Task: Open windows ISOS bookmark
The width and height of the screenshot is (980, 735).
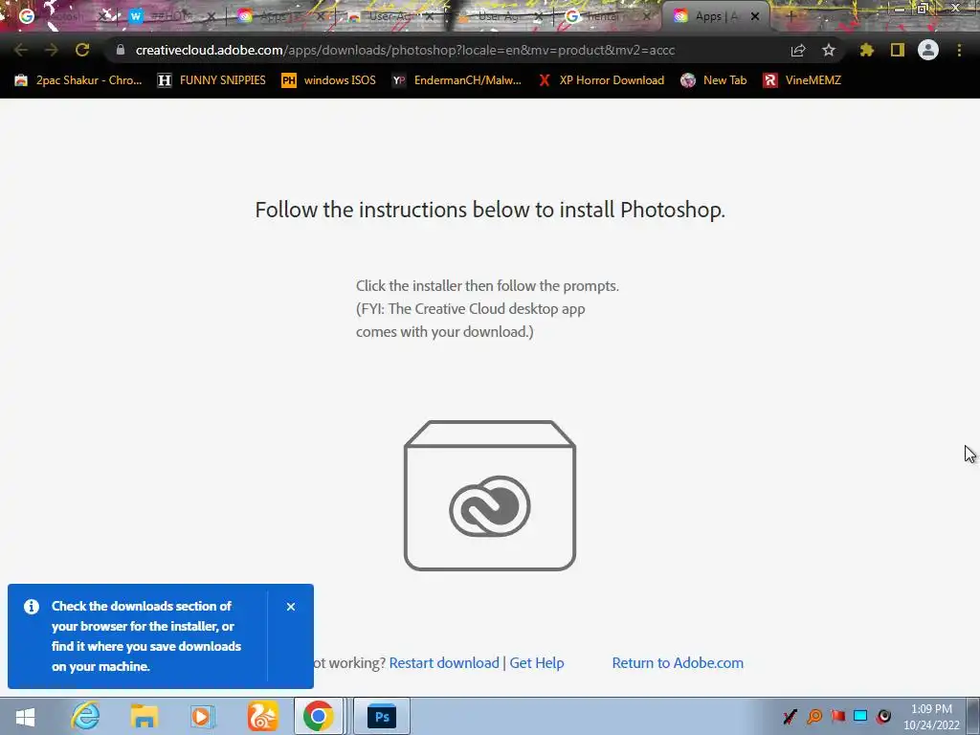Action: point(329,80)
